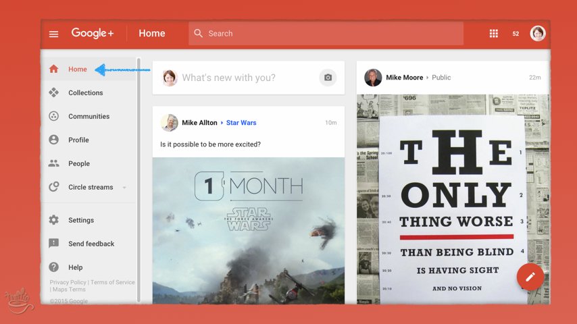577x324 pixels.
Task: Click the Help question mark icon
Action: (x=54, y=267)
